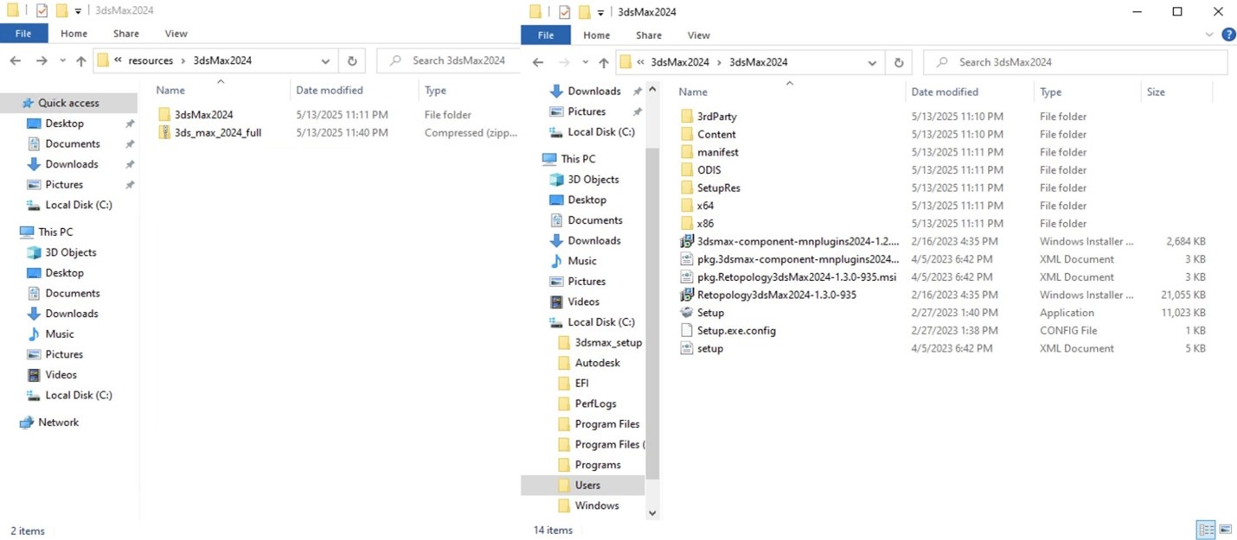The image size is (1237, 540).
Task: Open address bar history dropdown in right window
Action: 872,62
